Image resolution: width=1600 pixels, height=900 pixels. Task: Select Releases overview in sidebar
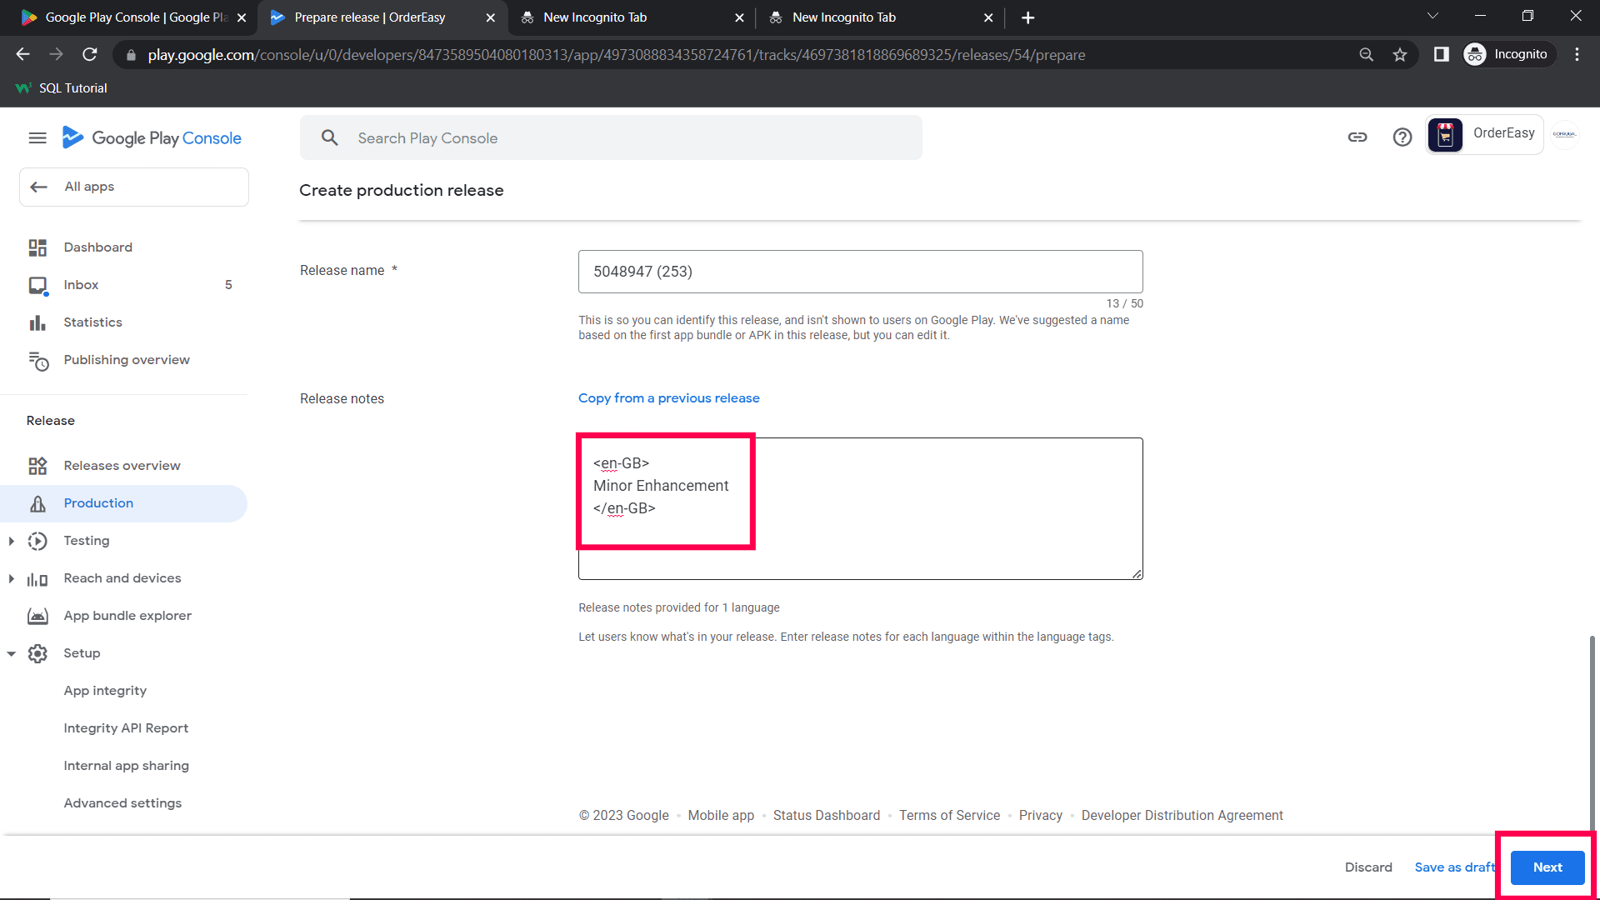[122, 466]
